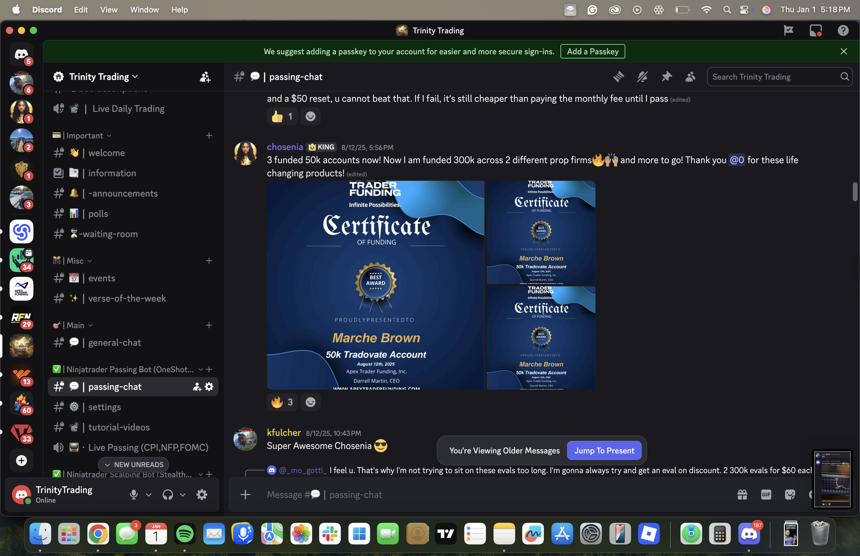Viewport: 860px width, 556px height.
Task: Open pinned messages for passing-chat
Action: tap(667, 77)
